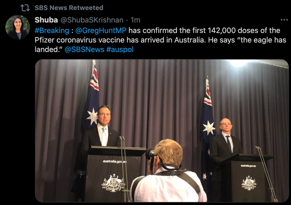This screenshot has height=205, width=291.
Task: Click the coat of arms on the right podium
Action: pyautogui.click(x=249, y=183)
